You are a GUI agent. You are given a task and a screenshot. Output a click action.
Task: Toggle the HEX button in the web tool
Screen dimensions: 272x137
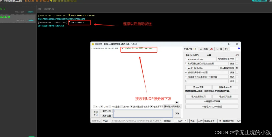pyautogui.click(x=39, y=9)
